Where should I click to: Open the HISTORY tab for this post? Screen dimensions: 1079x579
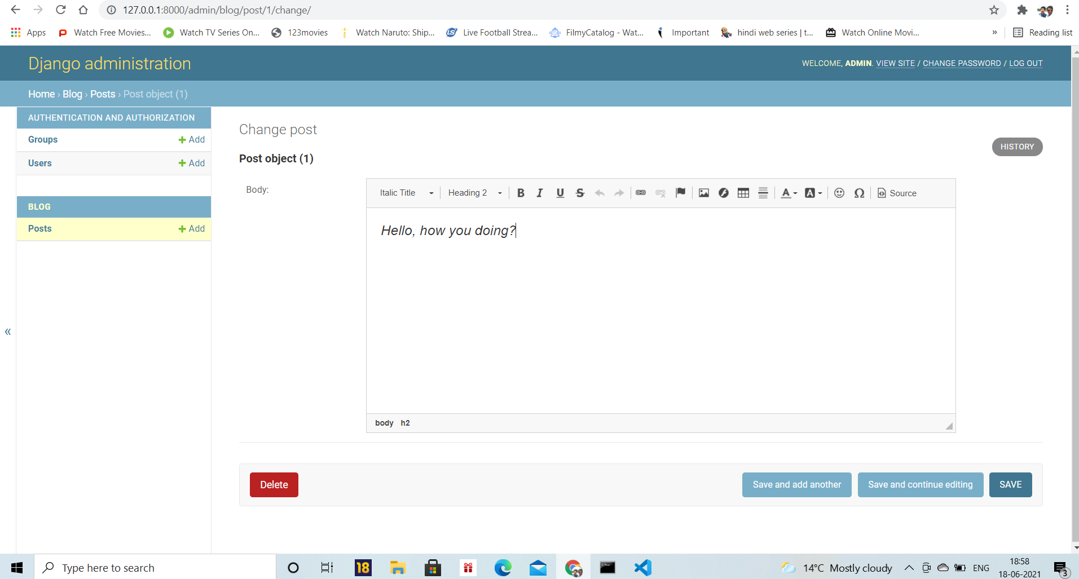pos(1017,147)
